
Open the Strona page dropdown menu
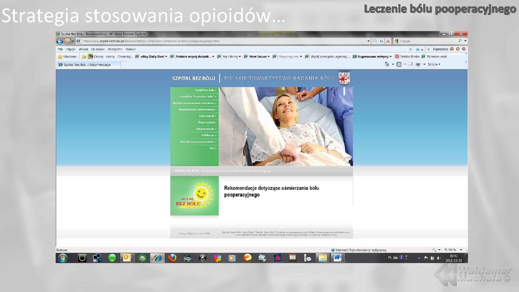tap(434, 64)
